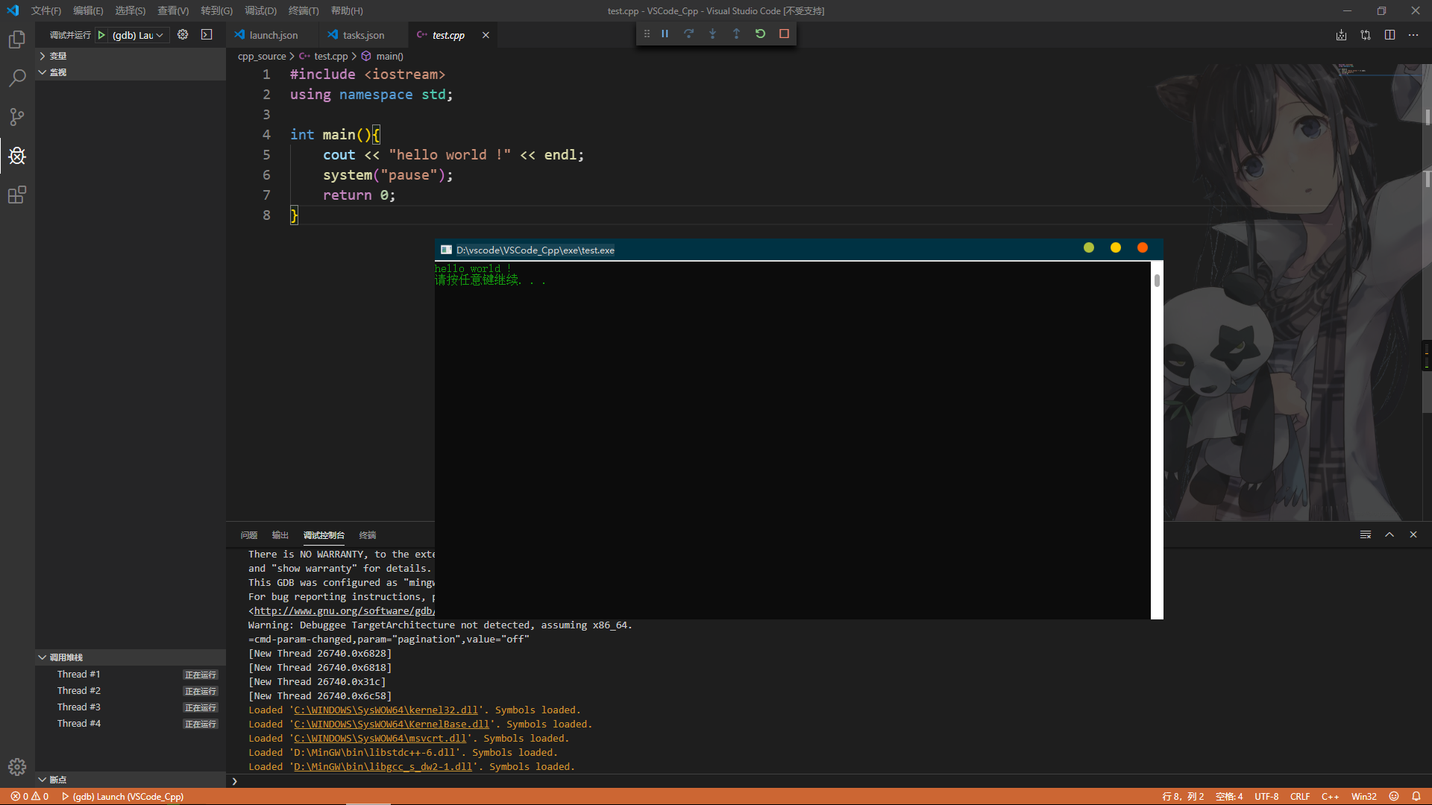Open the debug configuration dropdown (gdb) Launch
Image resolution: width=1432 pixels, height=805 pixels.
point(138,35)
